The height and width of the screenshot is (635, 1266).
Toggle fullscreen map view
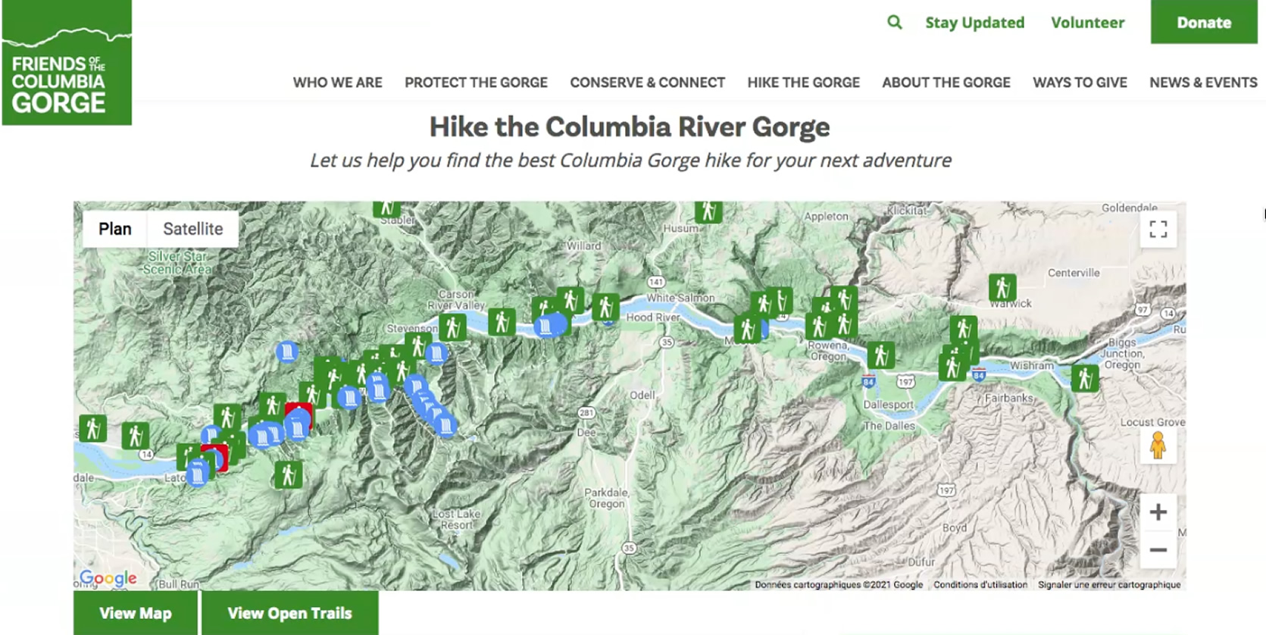coord(1158,229)
